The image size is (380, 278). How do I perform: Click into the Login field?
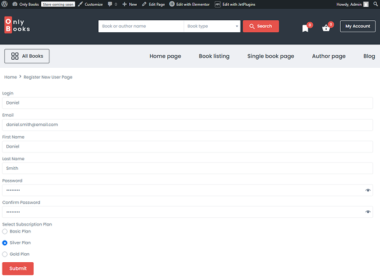[x=187, y=103]
